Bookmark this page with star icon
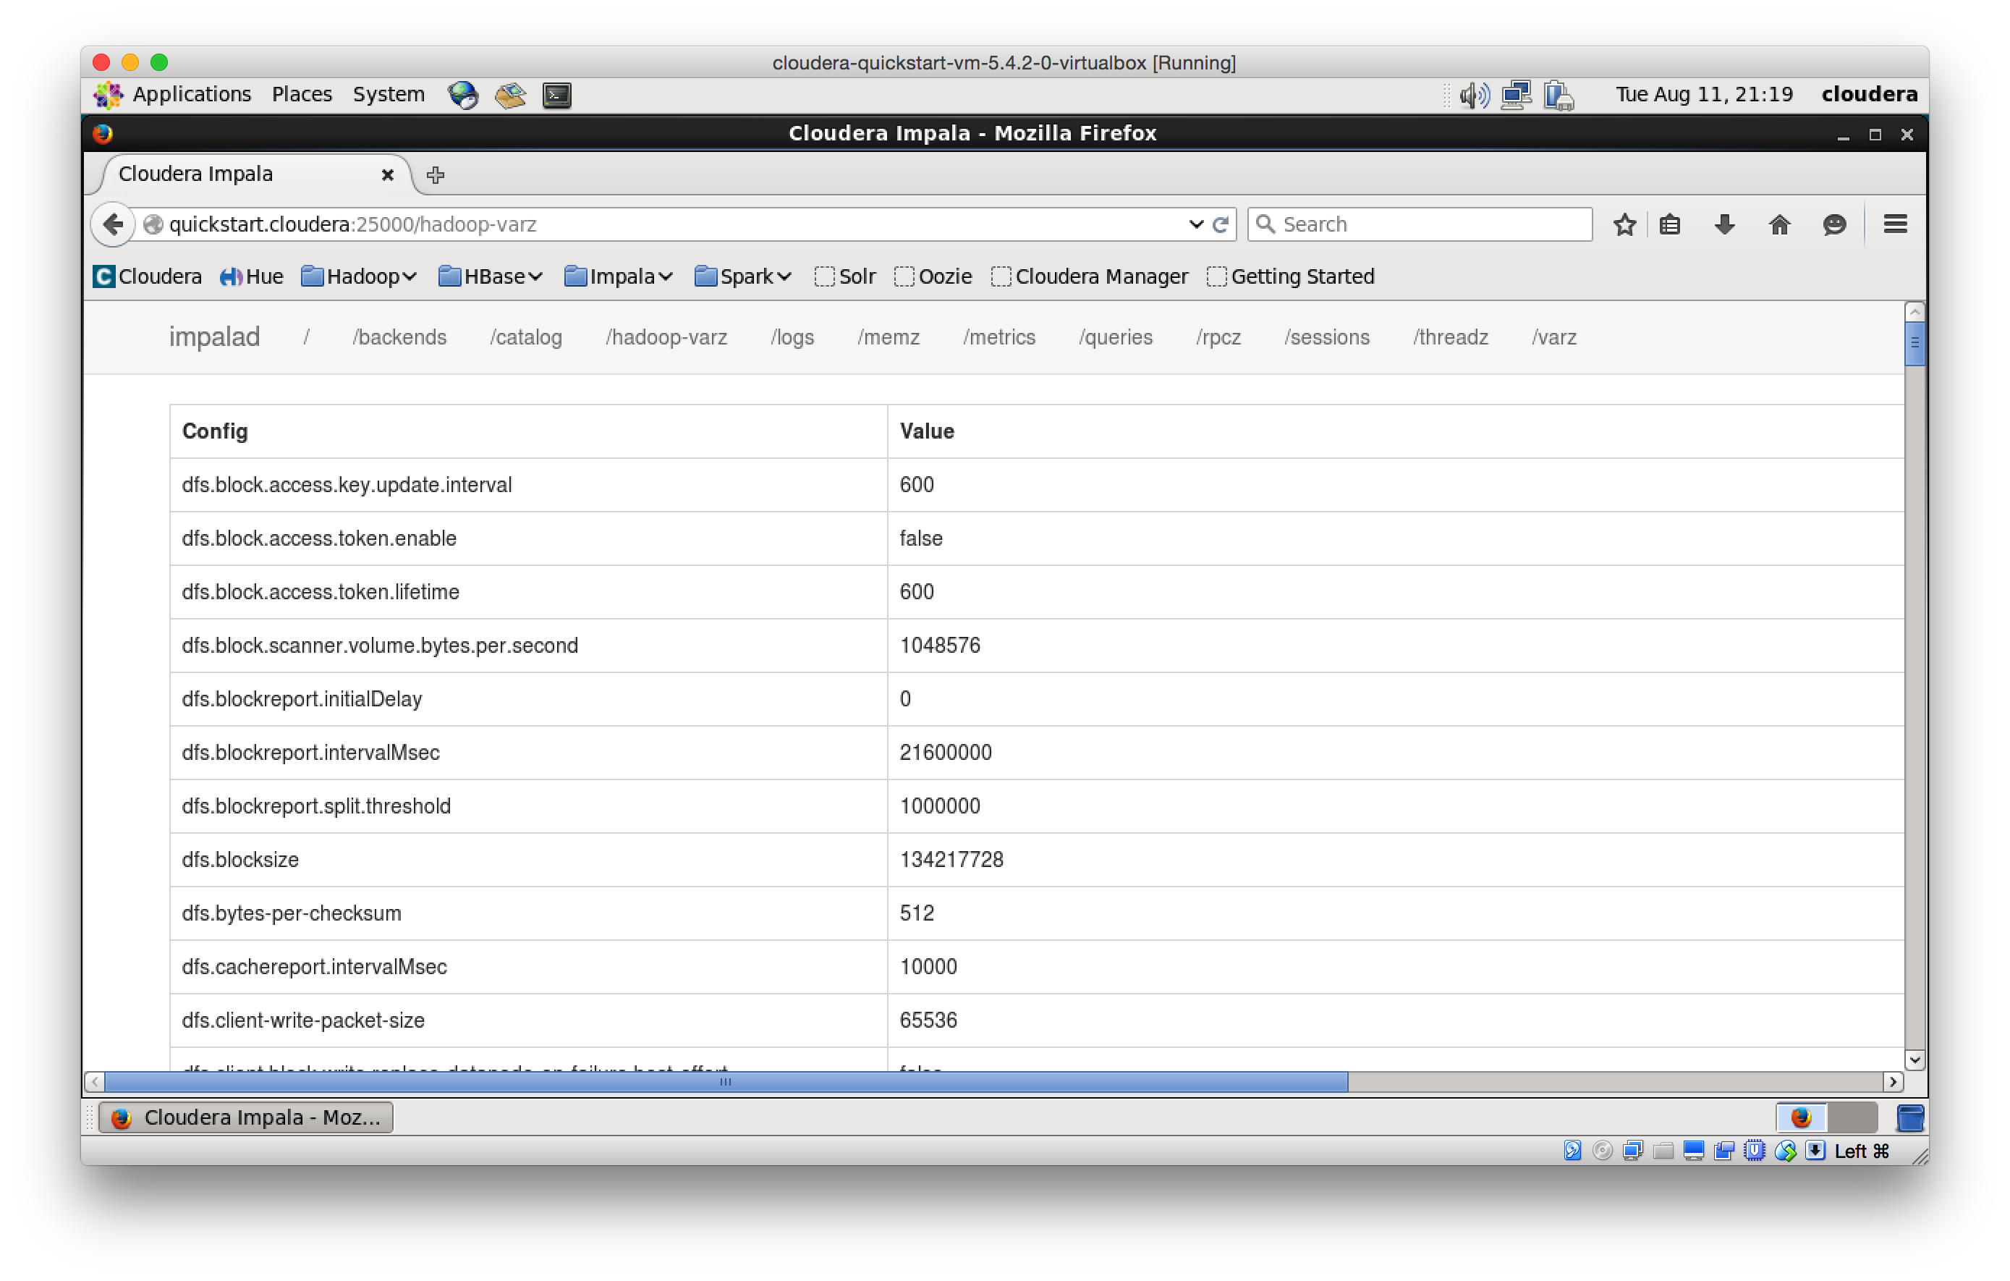 coord(1624,224)
